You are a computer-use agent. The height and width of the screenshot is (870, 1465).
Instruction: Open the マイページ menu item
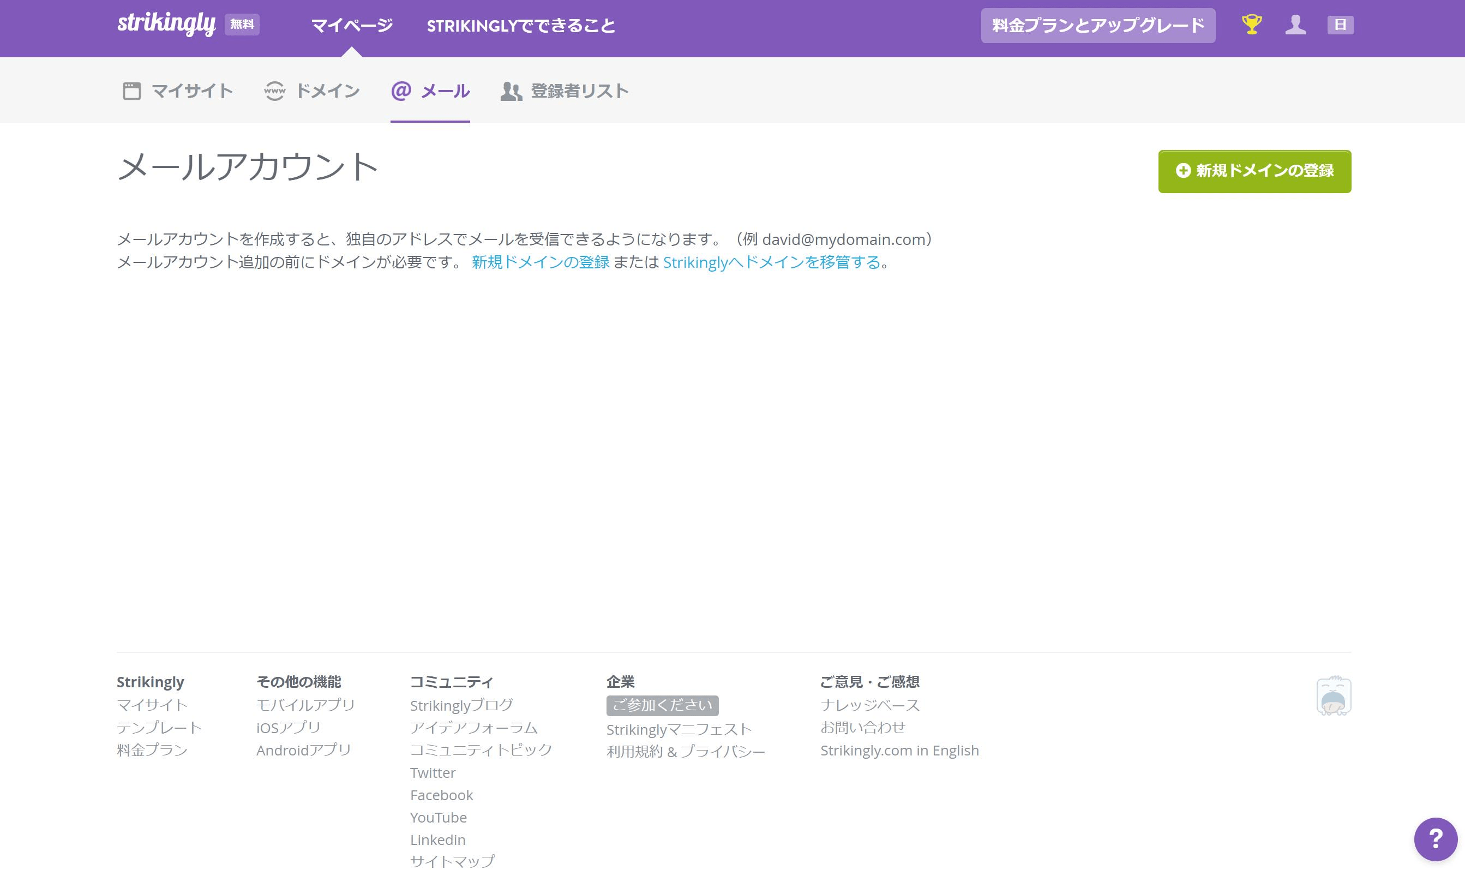[x=352, y=25]
